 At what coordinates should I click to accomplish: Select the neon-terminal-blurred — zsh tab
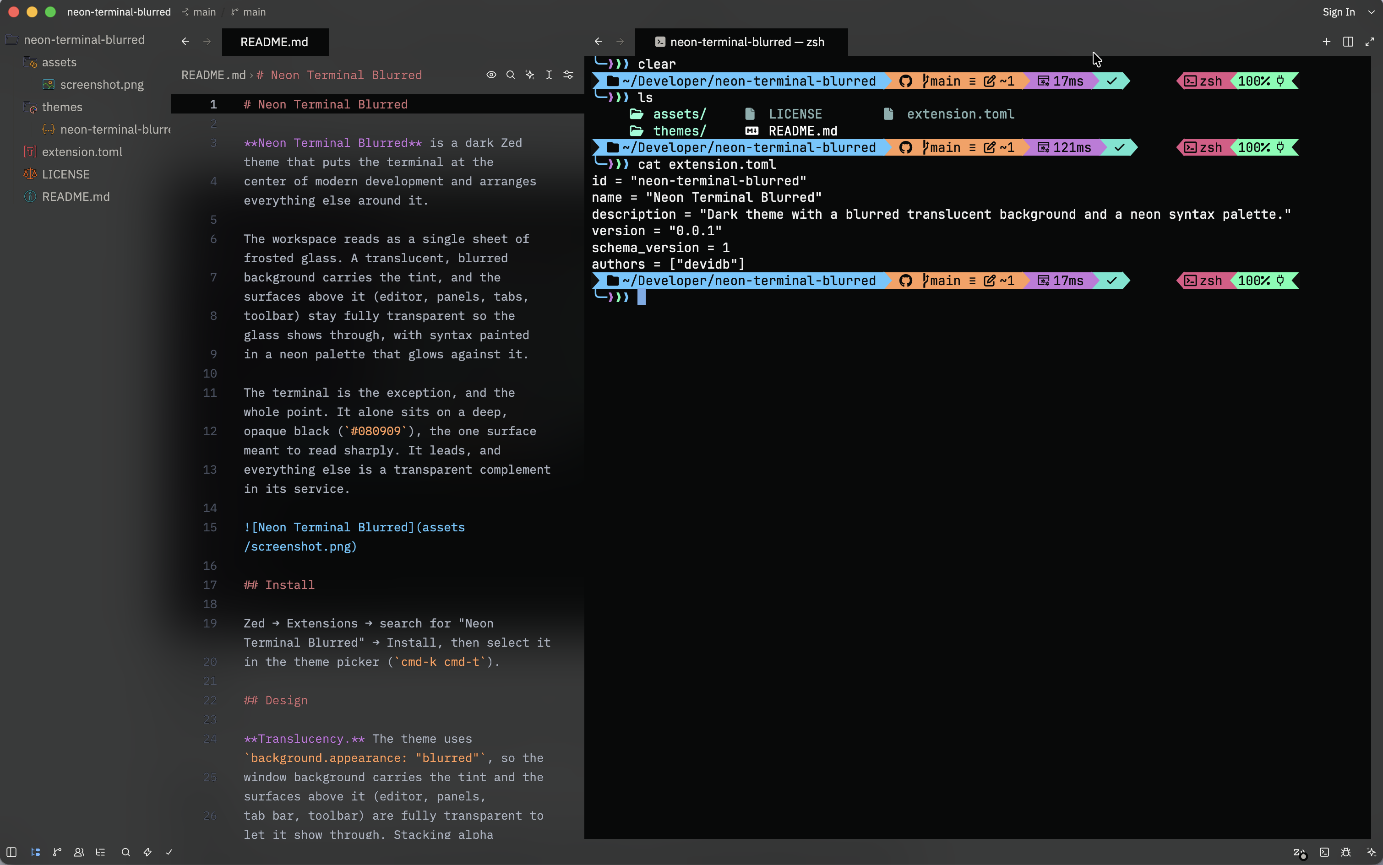(741, 42)
